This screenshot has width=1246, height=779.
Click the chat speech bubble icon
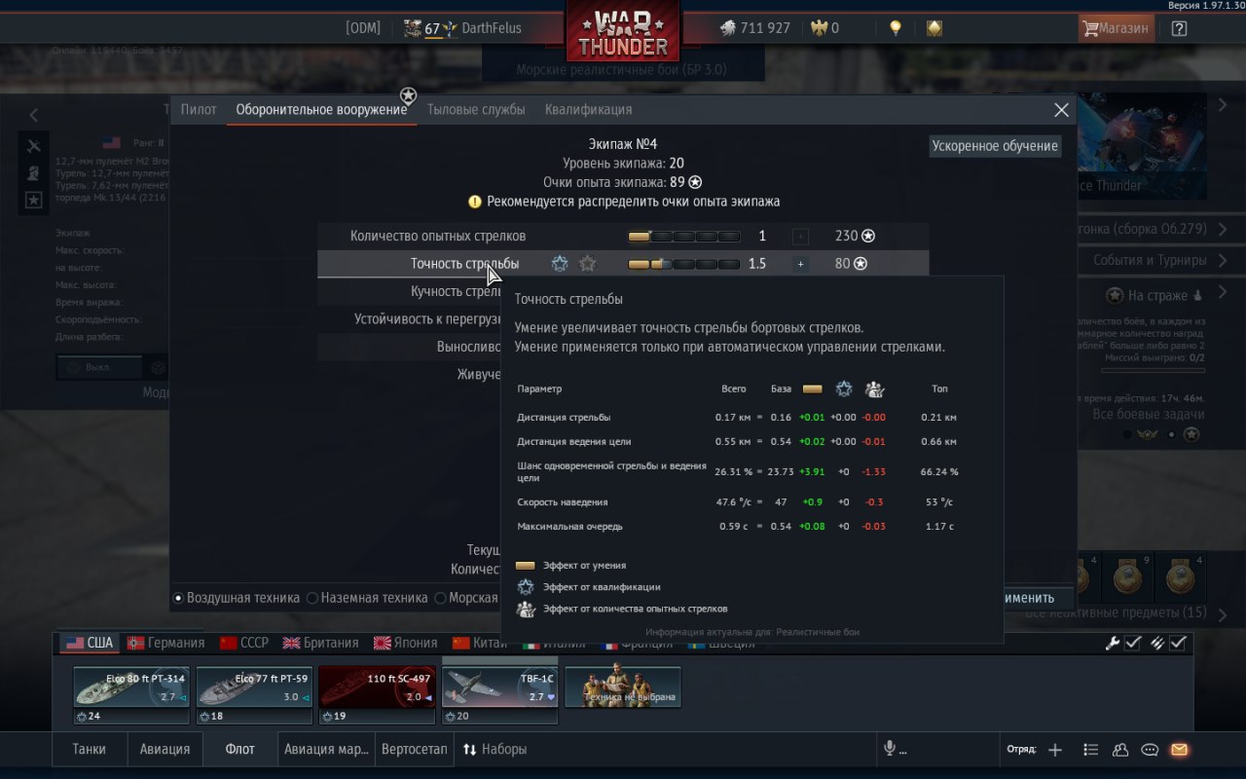(x=1150, y=750)
